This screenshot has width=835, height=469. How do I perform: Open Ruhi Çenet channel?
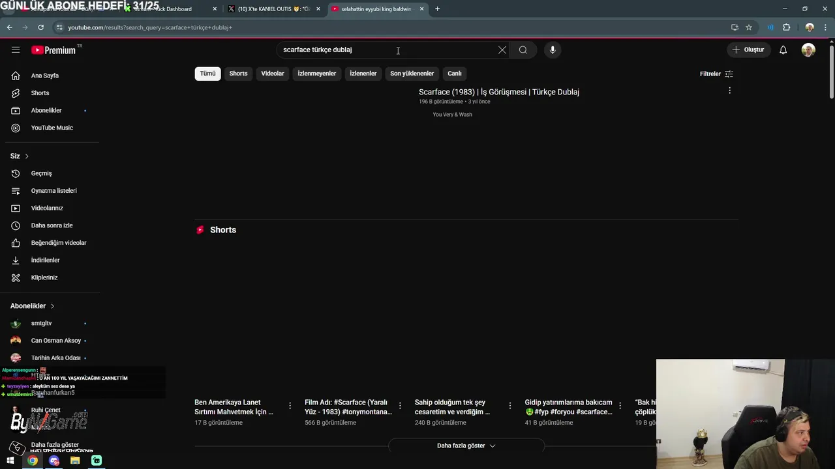click(46, 410)
